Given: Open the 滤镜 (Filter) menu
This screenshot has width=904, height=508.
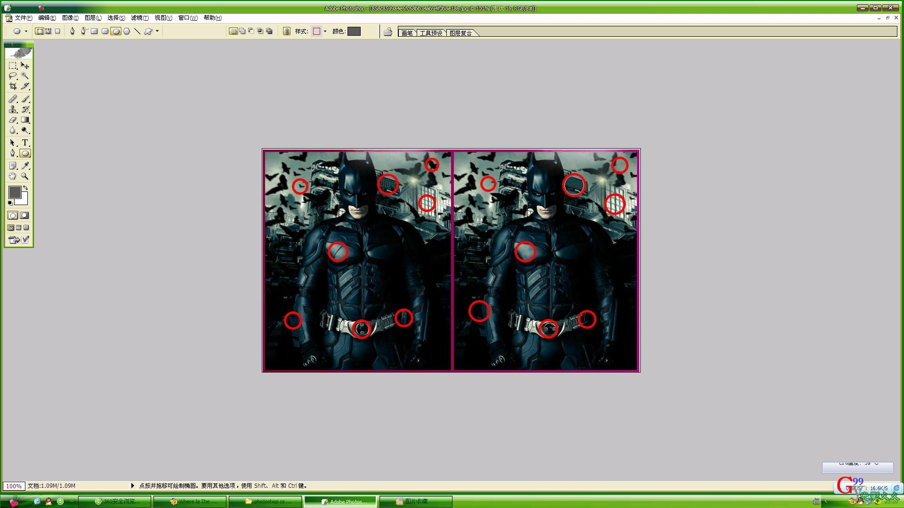Looking at the screenshot, I should [139, 18].
